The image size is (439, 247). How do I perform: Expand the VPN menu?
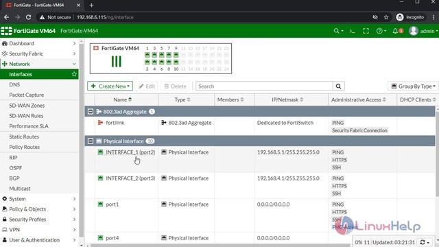tap(39, 230)
